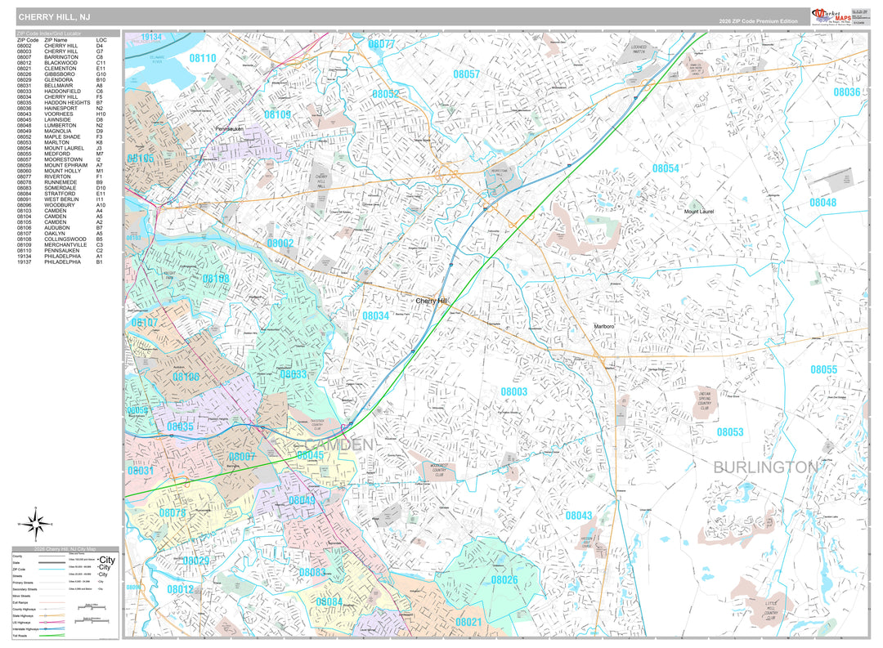Click the 08003 ZIP label on the map

coord(514,392)
